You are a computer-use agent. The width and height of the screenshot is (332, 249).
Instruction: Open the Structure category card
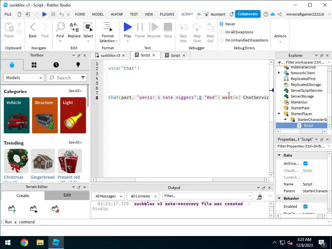click(x=45, y=115)
